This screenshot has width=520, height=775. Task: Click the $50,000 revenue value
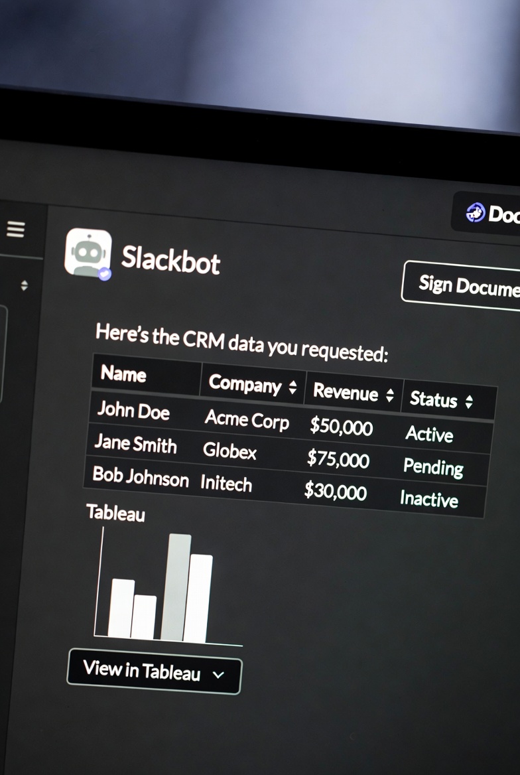pyautogui.click(x=341, y=426)
